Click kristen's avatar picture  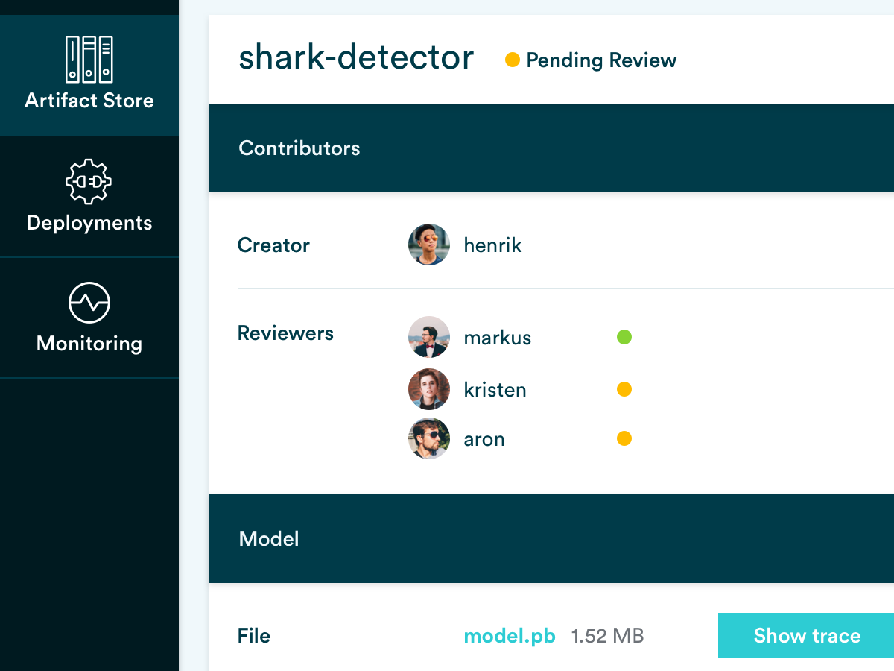[x=429, y=389]
